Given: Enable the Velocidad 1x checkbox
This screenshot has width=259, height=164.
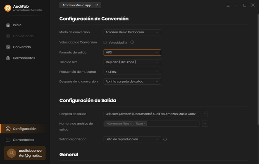Looking at the screenshot, I should click(x=105, y=42).
